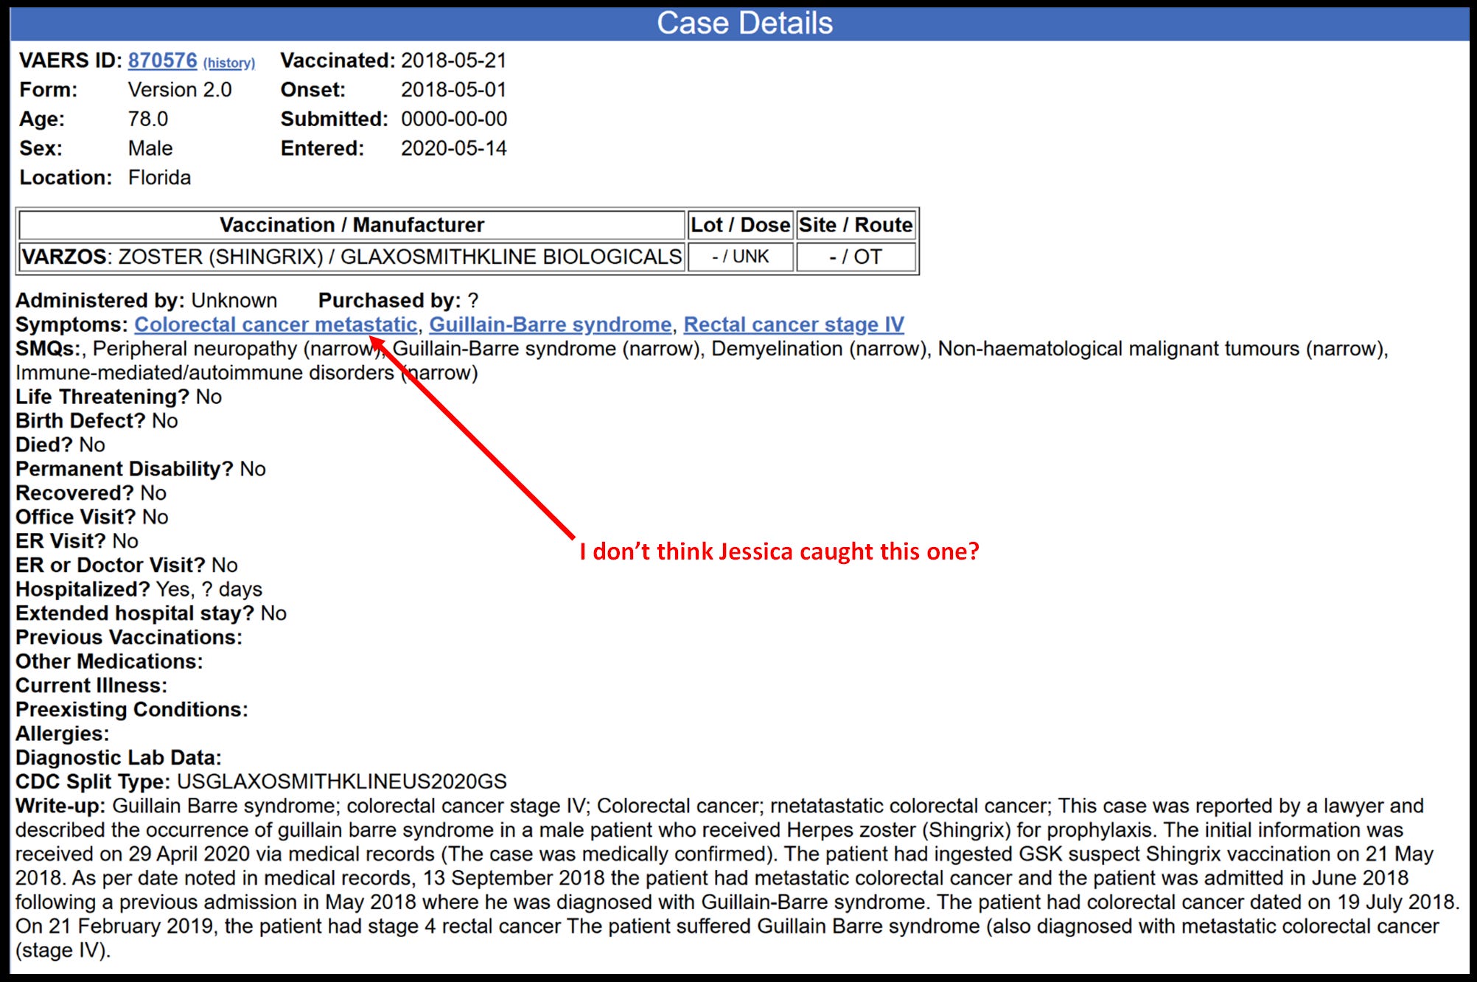Click the red Jessica annotation text
The image size is (1477, 982).
pos(779,551)
